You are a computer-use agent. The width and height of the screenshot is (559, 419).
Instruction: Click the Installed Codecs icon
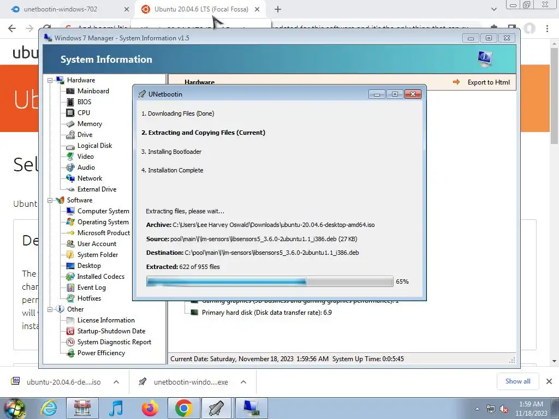(70, 277)
